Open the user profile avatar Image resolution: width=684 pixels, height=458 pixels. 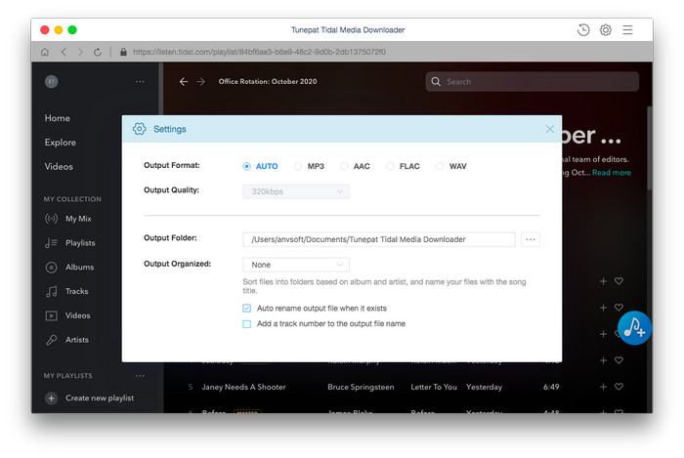52,81
